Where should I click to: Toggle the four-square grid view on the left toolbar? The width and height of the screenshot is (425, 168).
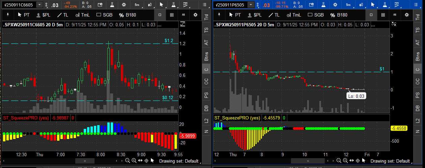tap(172, 15)
